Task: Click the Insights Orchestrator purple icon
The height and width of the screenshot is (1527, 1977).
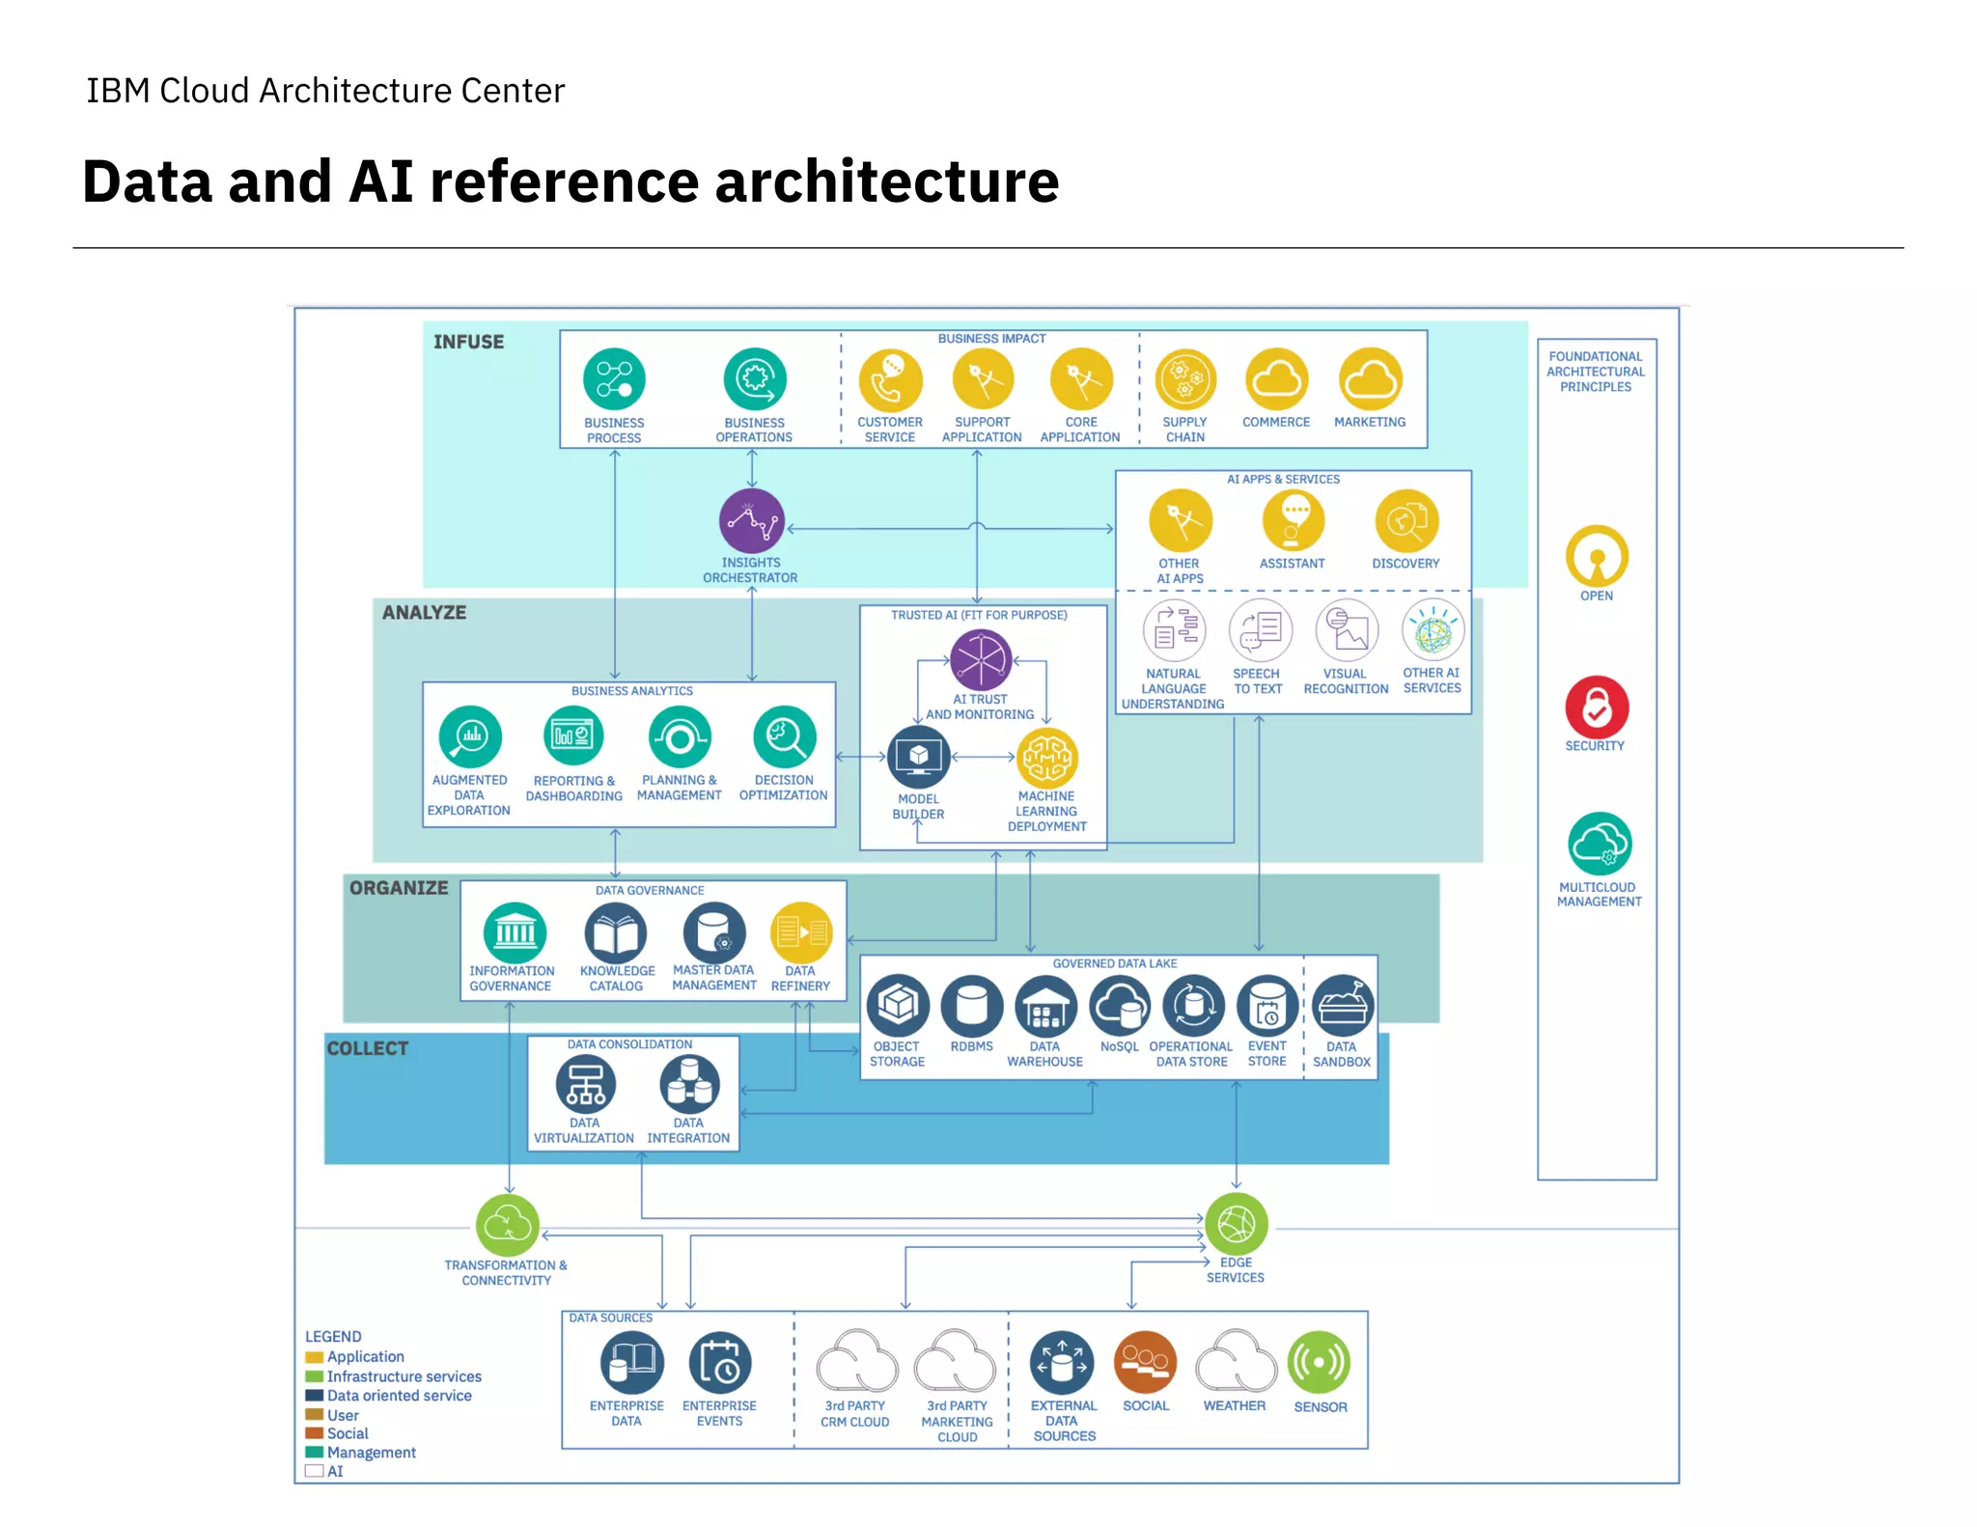Action: [x=751, y=521]
